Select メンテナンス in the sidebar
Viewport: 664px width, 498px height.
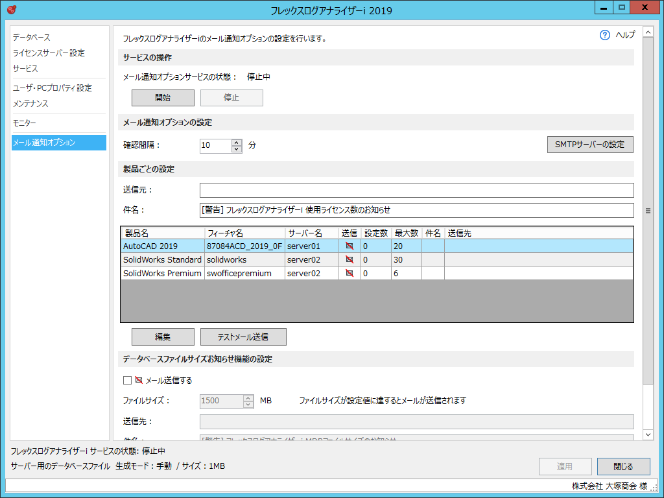pyautogui.click(x=30, y=104)
